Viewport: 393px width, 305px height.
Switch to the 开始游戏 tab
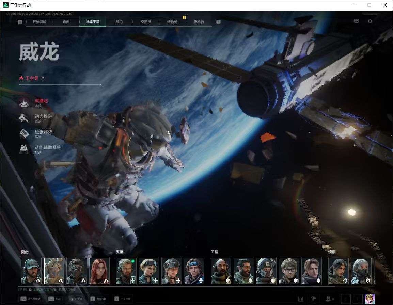(x=40, y=22)
